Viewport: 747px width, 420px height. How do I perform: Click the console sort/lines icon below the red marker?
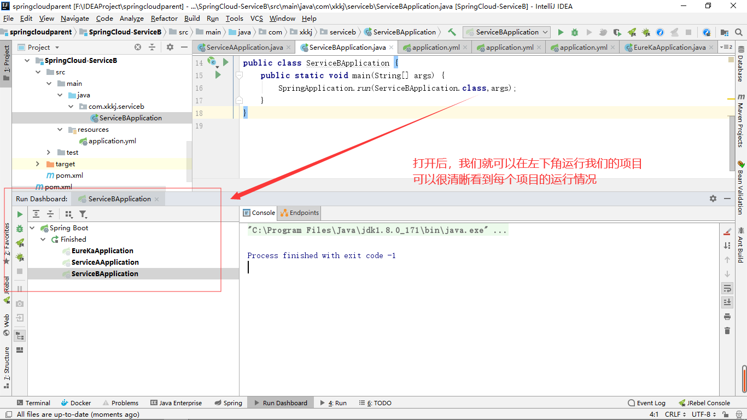click(727, 246)
